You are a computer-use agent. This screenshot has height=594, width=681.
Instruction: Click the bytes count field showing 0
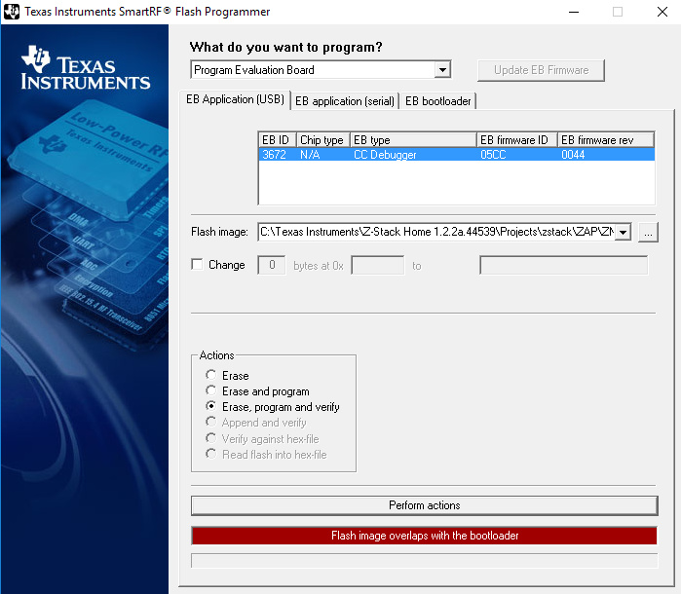(272, 265)
